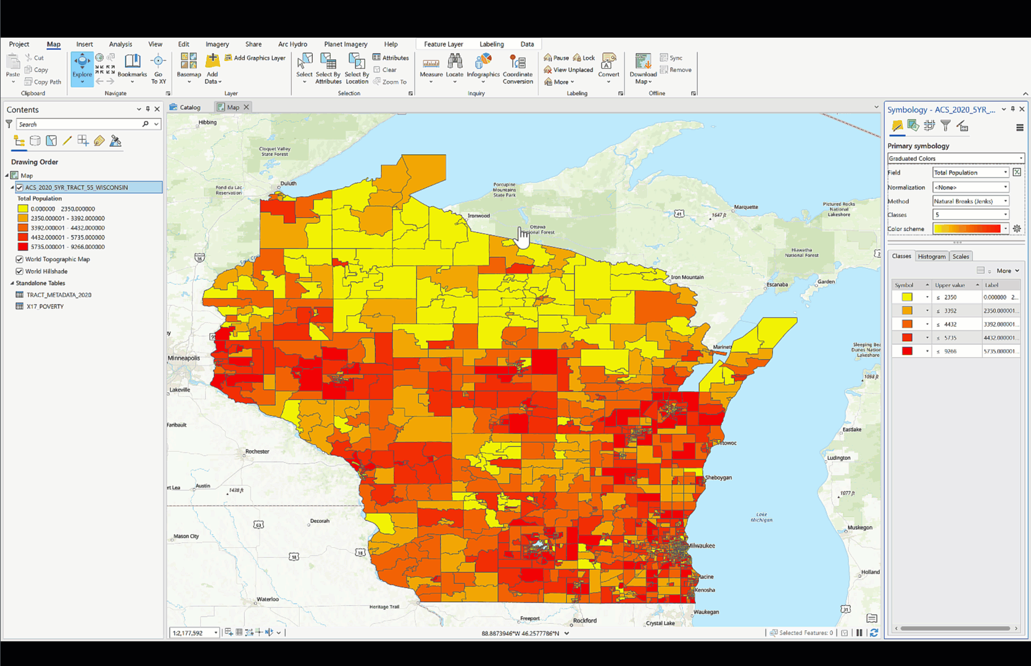
Task: Open the Field dropdown for Total Population
Action: [x=970, y=173]
